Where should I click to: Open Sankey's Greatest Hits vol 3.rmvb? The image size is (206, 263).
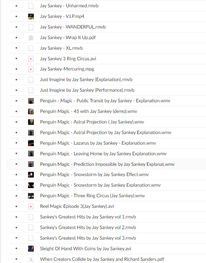coord(88,238)
